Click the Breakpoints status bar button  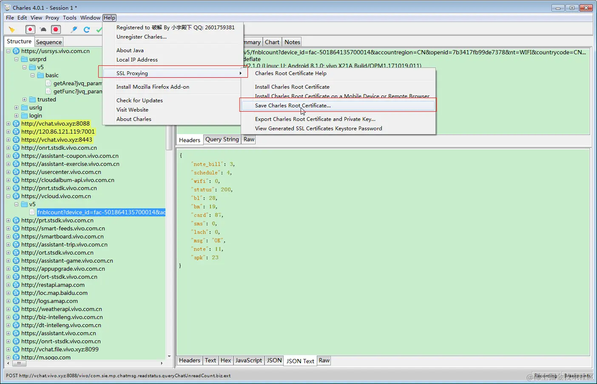coord(577,376)
